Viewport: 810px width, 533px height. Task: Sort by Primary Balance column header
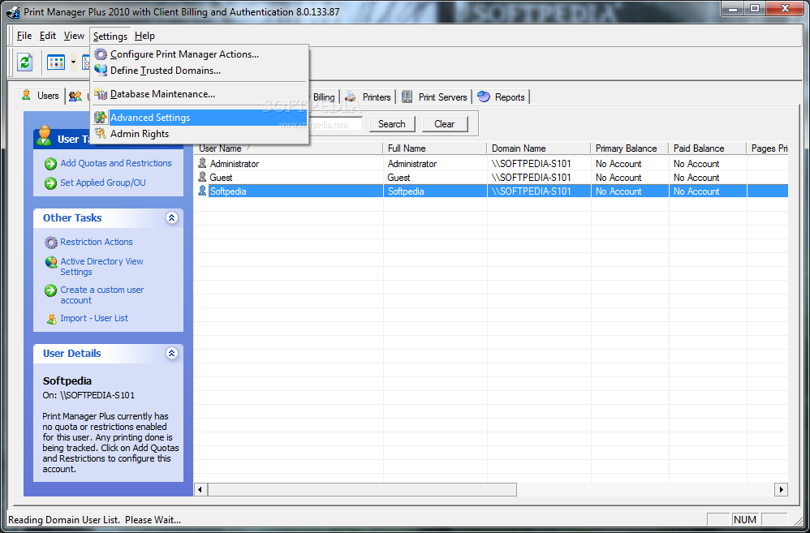click(630, 148)
